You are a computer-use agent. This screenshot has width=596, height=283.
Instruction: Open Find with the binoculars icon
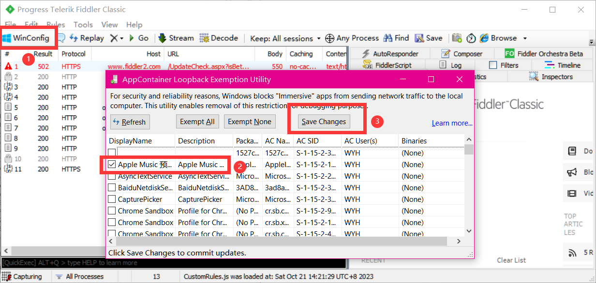tap(396, 38)
